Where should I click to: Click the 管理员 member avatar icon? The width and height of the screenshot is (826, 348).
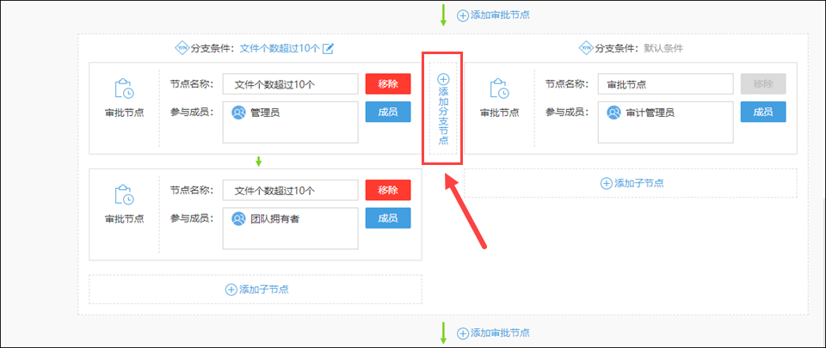pos(238,112)
